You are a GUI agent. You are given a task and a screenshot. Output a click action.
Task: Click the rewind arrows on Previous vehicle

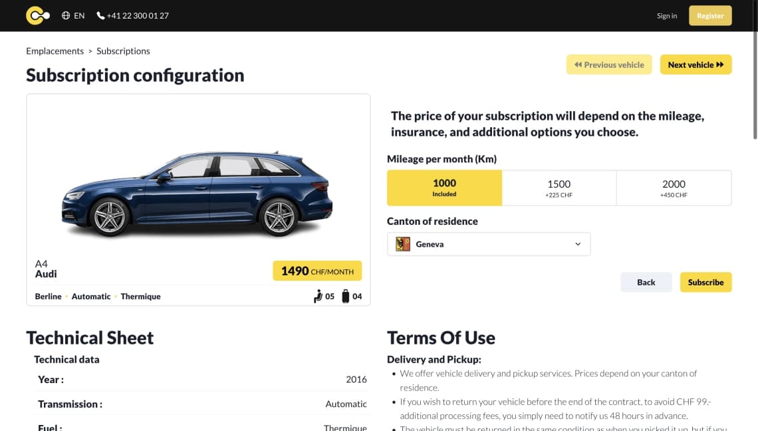tap(578, 65)
